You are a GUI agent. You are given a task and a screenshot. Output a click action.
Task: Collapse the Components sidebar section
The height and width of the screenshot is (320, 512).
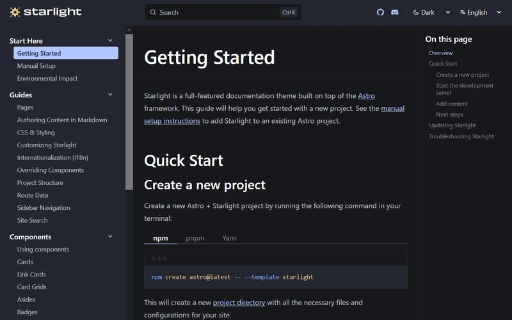tap(110, 237)
